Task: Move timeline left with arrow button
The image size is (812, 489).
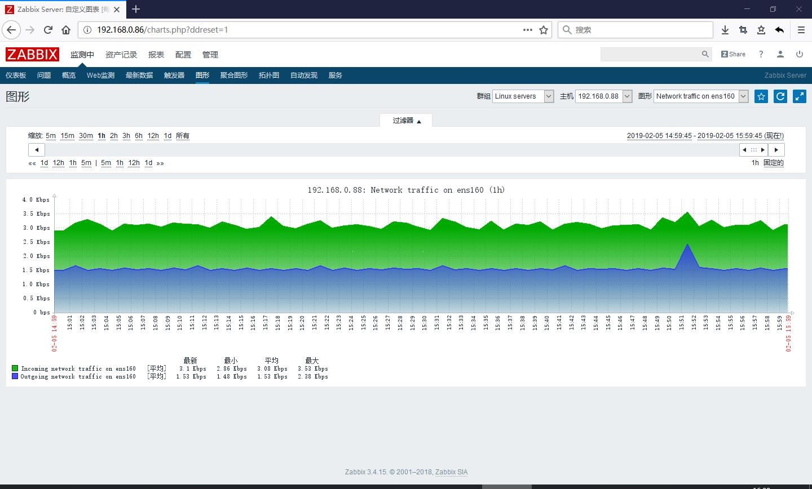Action: (x=37, y=150)
